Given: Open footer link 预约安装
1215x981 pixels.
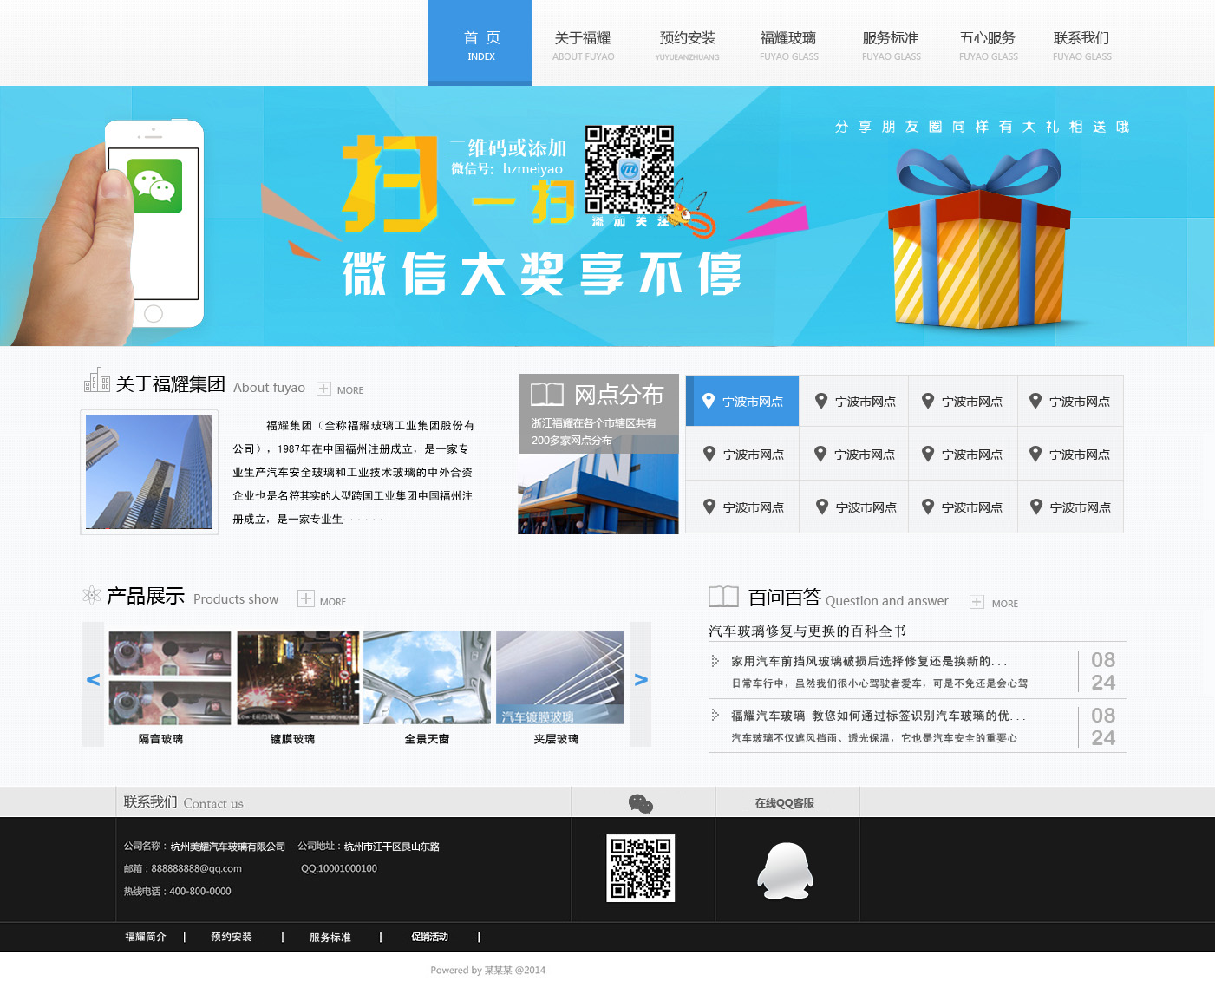Looking at the screenshot, I should (x=232, y=937).
